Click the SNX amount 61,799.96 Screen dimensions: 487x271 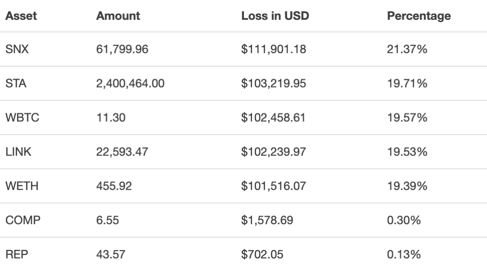tap(122, 49)
